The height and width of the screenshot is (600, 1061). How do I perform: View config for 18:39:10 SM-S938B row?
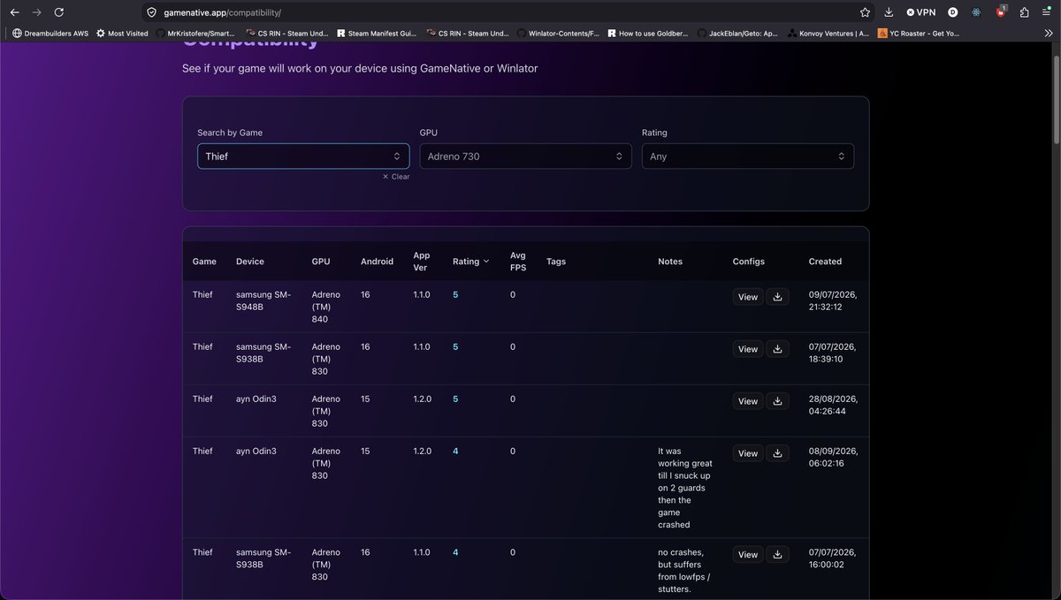[748, 349]
